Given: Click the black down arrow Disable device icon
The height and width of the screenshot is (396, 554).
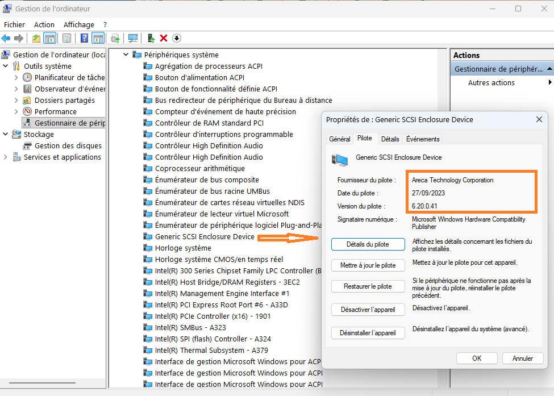Looking at the screenshot, I should [177, 38].
